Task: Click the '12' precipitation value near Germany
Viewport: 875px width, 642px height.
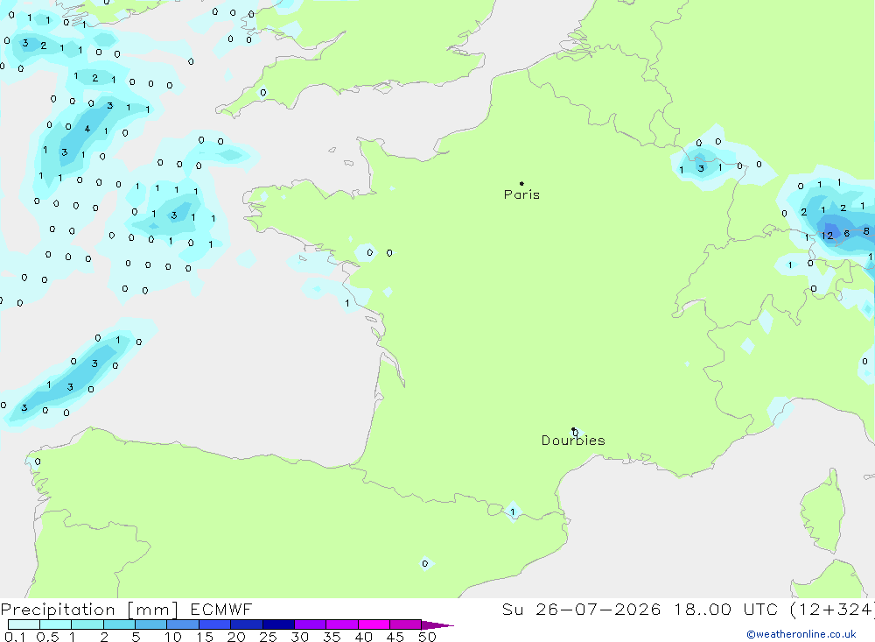Action: pos(827,236)
